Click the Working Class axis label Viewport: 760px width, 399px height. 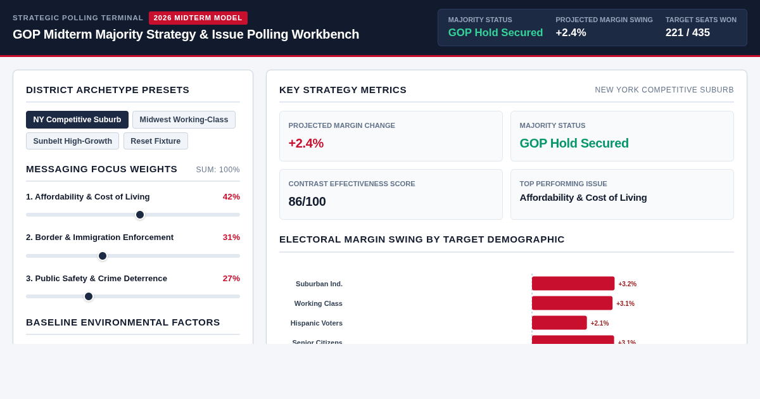coord(319,303)
